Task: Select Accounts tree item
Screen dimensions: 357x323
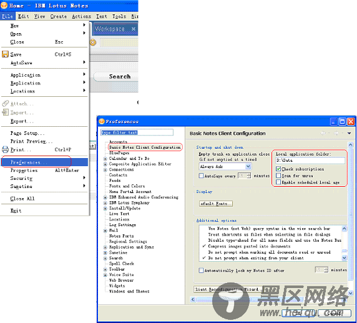Action: click(118, 142)
